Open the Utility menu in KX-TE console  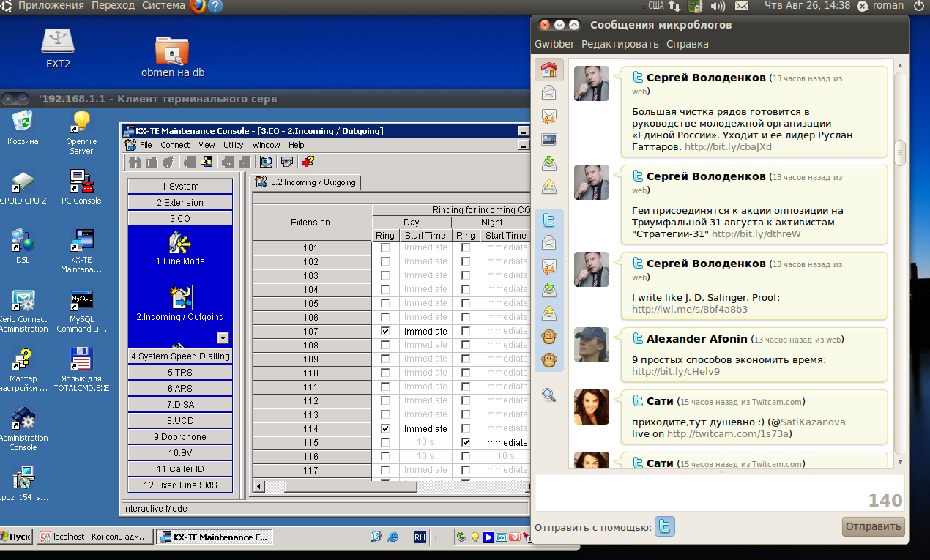pos(233,146)
